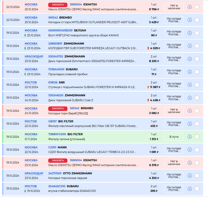Open part number 530245752 link
This screenshot has height=197, width=208.
pyautogui.click(x=56, y=56)
